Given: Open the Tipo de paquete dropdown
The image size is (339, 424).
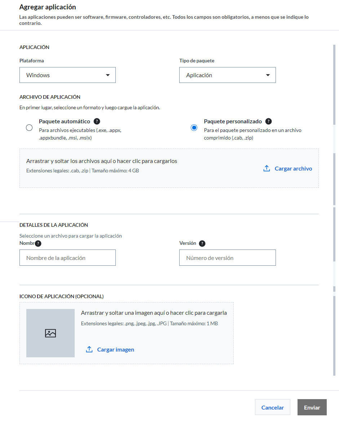Looking at the screenshot, I should (228, 75).
